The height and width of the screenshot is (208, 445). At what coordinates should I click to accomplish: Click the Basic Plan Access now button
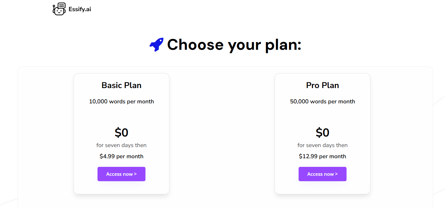click(121, 174)
